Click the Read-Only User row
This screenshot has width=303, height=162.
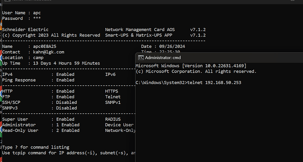click(x=41, y=130)
